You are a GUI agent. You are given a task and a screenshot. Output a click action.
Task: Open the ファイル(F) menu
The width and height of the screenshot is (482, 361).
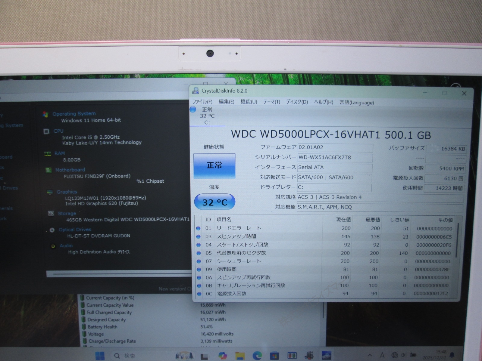pyautogui.click(x=202, y=102)
